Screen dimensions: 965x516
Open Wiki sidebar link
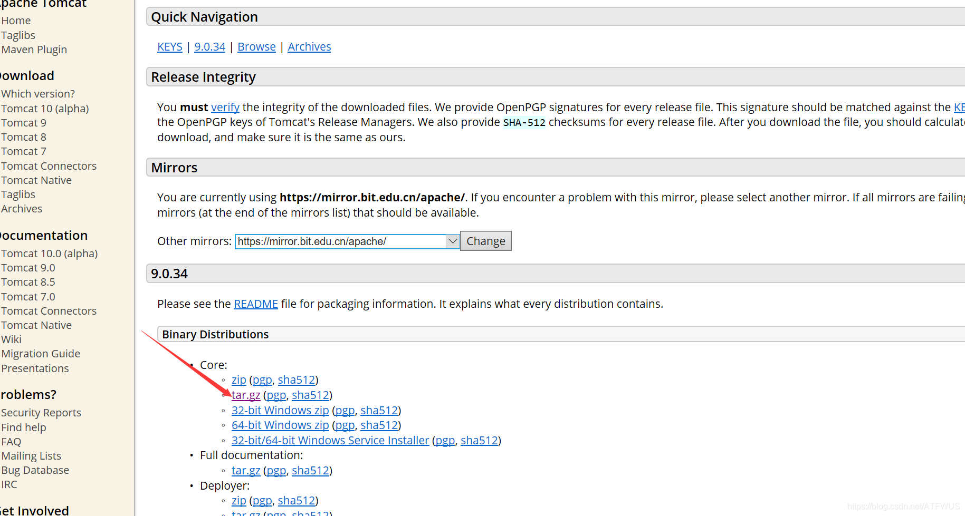click(11, 339)
